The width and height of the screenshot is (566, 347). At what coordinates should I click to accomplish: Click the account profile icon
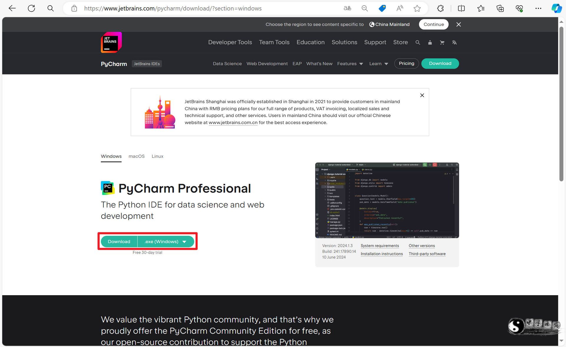(x=430, y=42)
